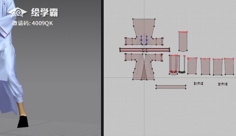Select the left small three-point strip pattern

(198, 83)
